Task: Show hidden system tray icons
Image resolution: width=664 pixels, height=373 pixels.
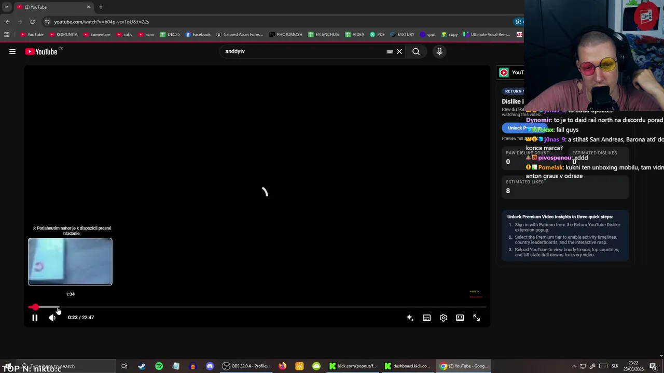Action: (x=574, y=366)
